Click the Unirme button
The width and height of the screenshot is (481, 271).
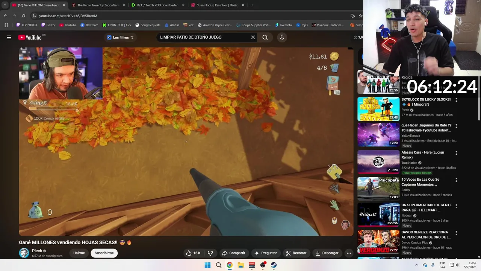pyautogui.click(x=79, y=253)
